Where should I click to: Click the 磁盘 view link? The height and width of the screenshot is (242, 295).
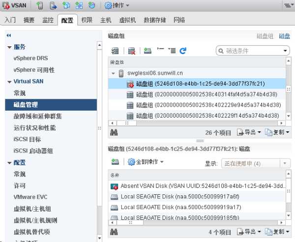tap(284, 36)
